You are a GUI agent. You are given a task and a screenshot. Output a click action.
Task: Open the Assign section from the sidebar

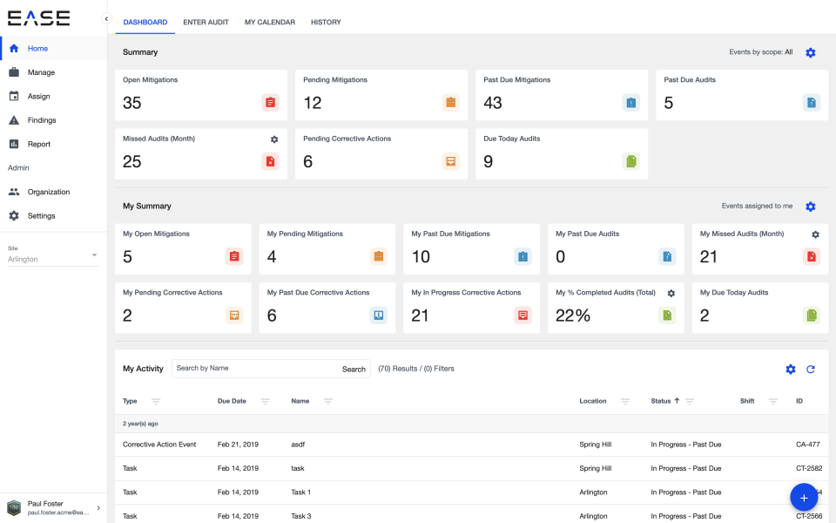pyautogui.click(x=39, y=96)
